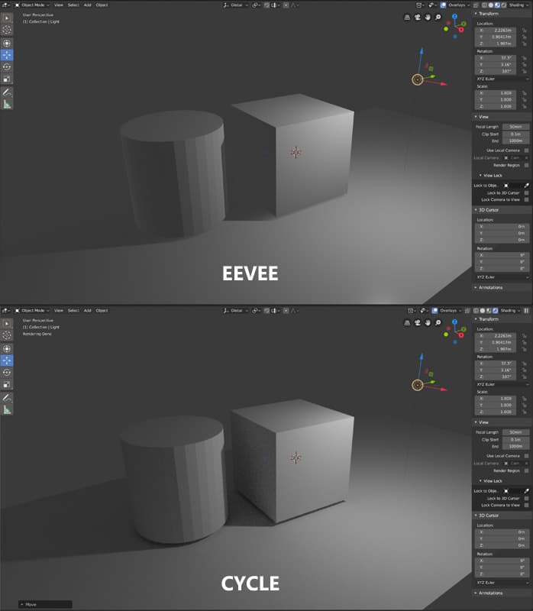Open the Add menu in the EEVEE viewport header
The width and height of the screenshot is (533, 611).
87,5
